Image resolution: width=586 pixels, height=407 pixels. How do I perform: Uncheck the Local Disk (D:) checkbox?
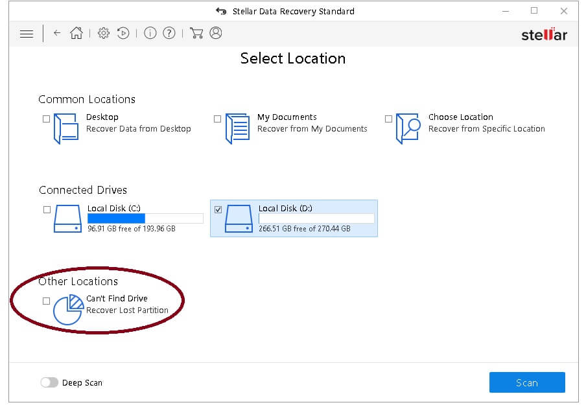pyautogui.click(x=218, y=210)
